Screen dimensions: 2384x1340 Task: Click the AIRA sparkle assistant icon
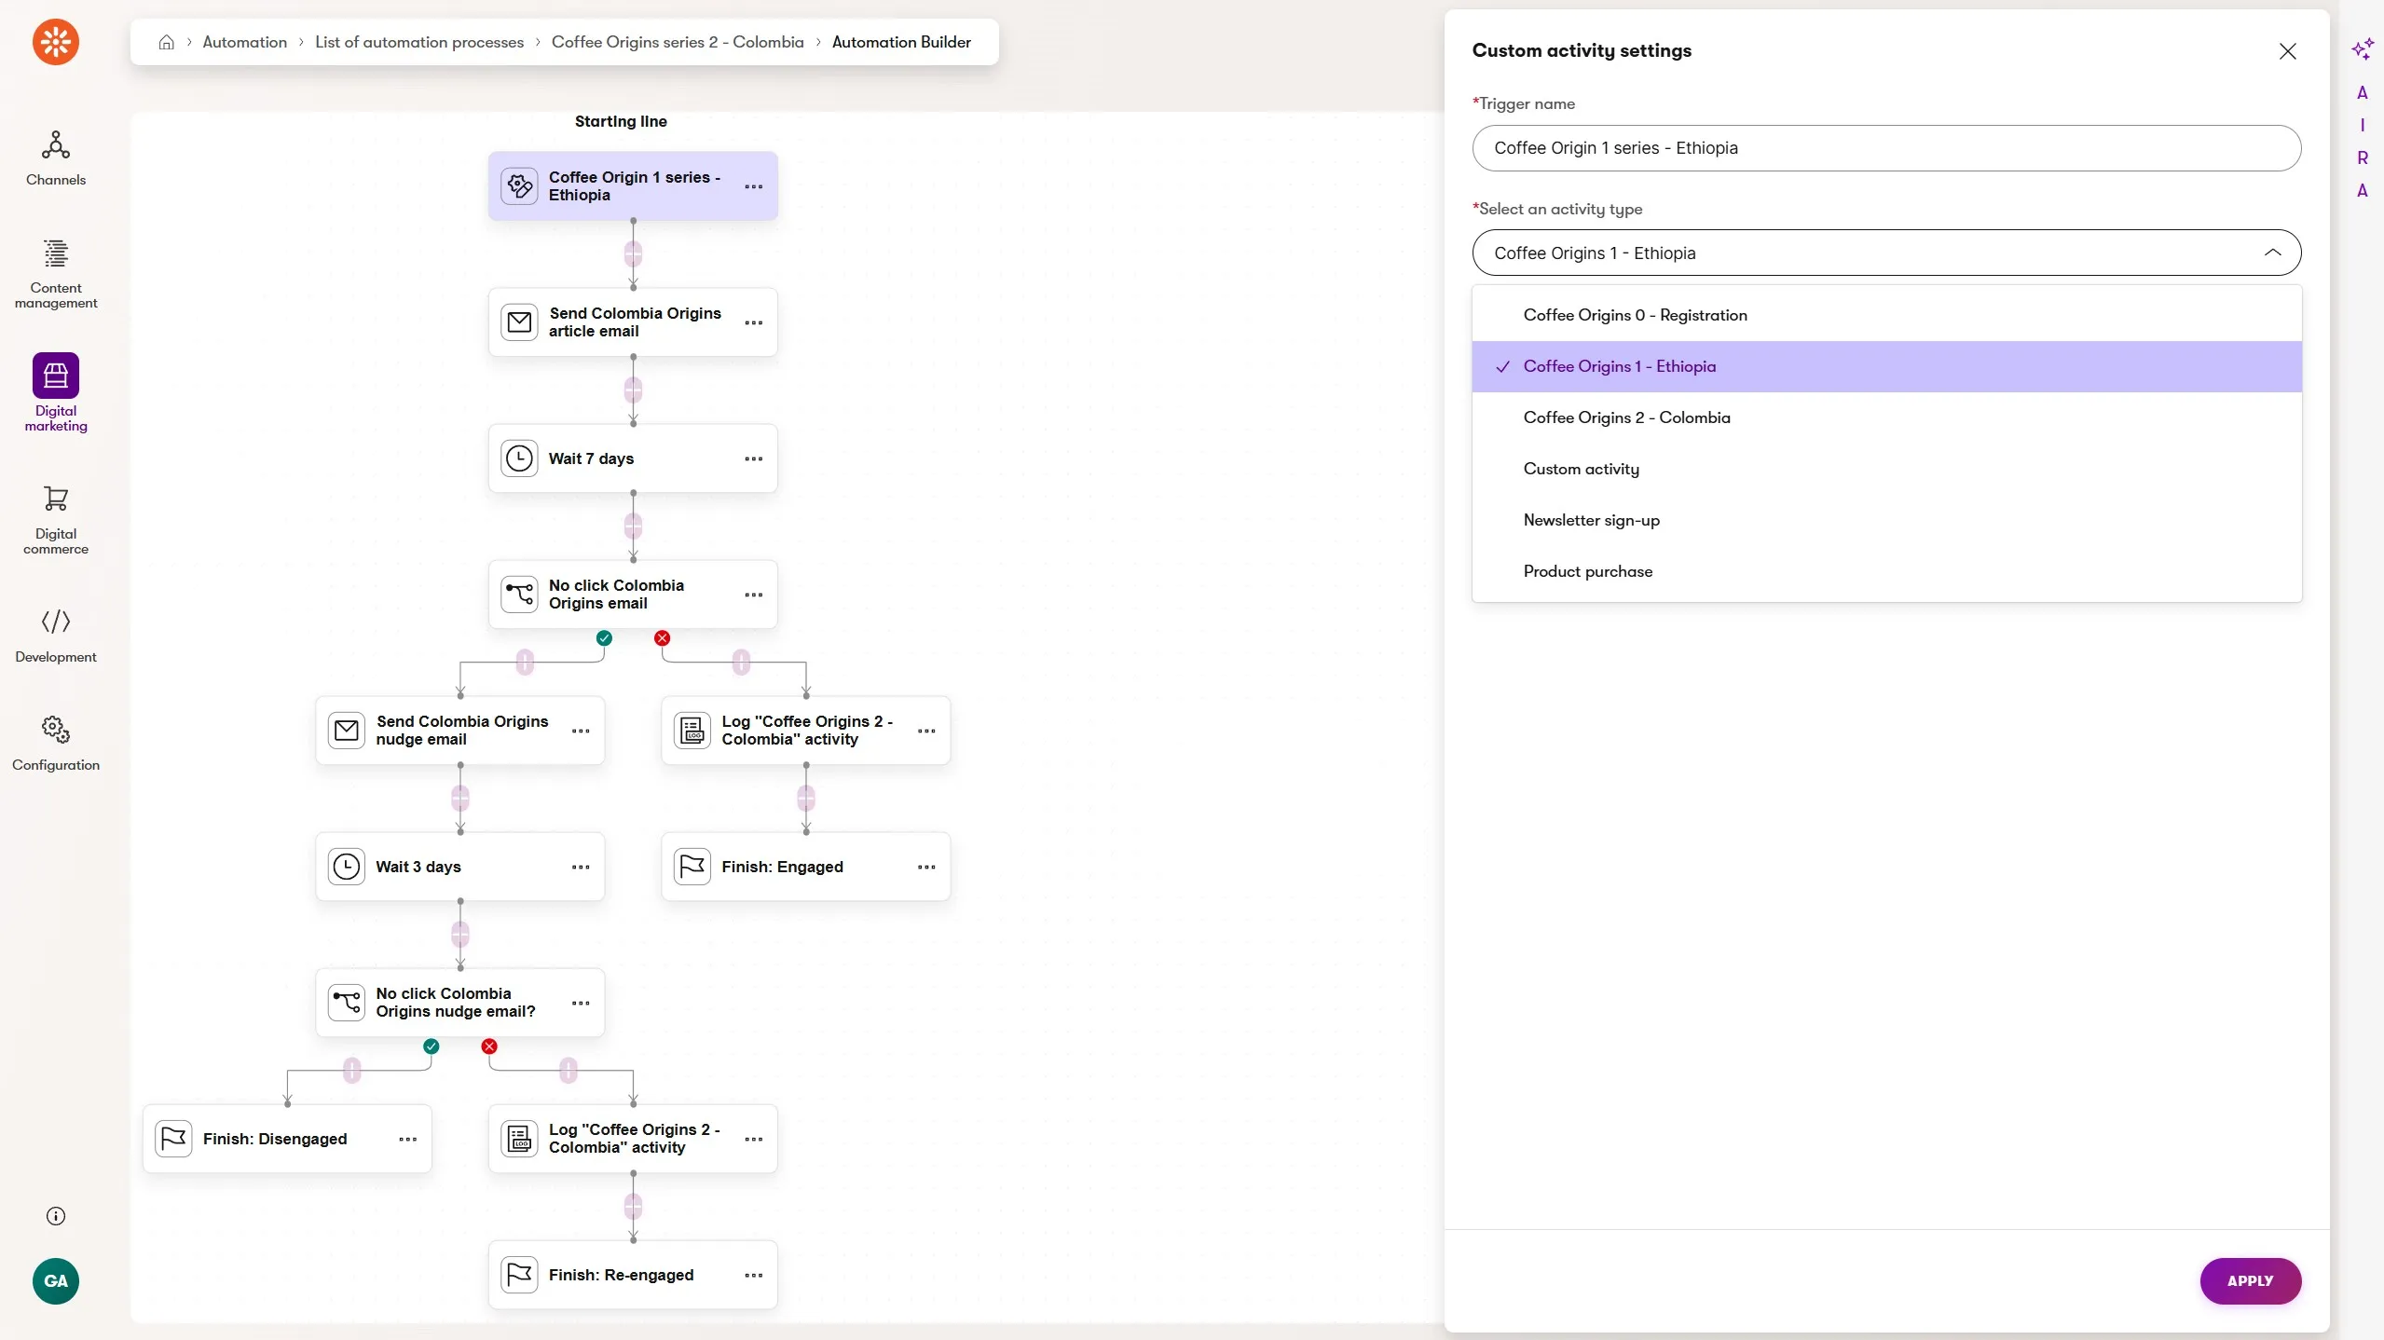tap(2362, 49)
